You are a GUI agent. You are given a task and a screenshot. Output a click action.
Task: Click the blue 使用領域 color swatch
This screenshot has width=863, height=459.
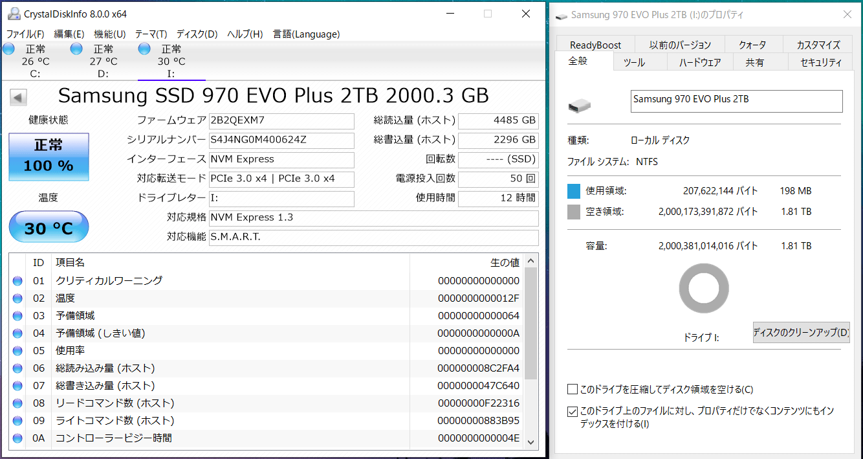[x=574, y=191]
